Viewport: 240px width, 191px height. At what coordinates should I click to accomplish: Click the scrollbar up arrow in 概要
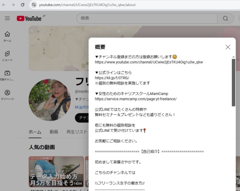[234, 57]
